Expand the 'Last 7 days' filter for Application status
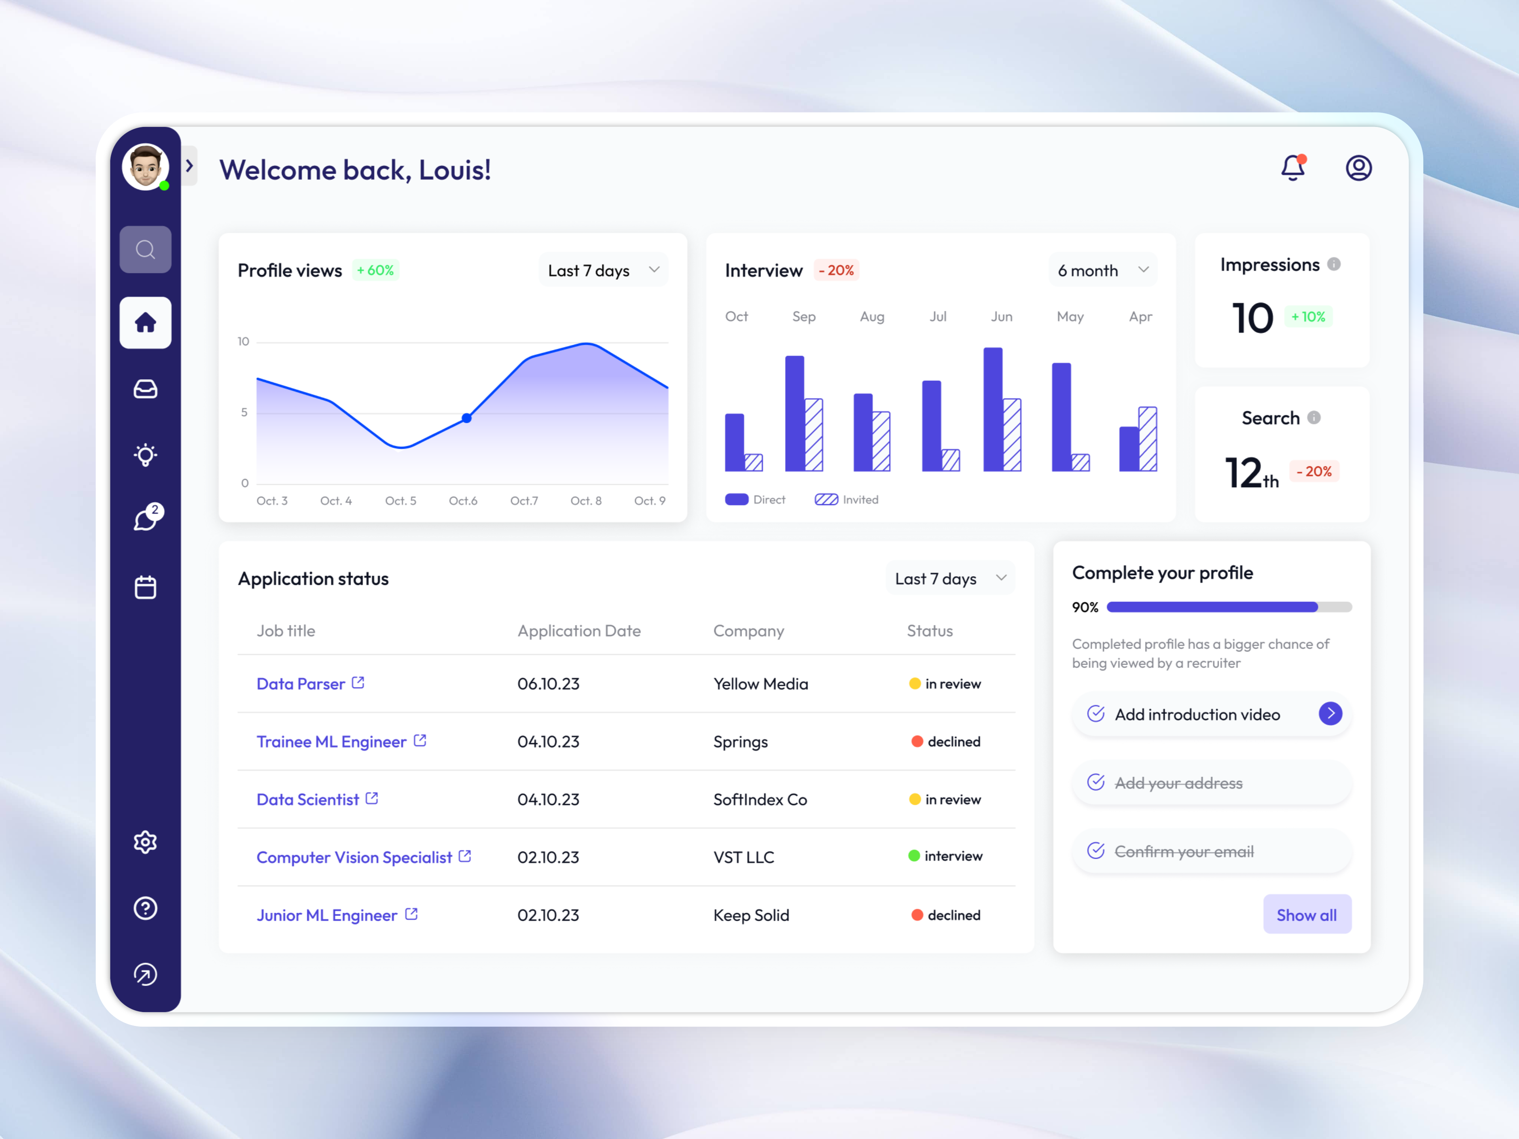The image size is (1519, 1139). coord(950,578)
